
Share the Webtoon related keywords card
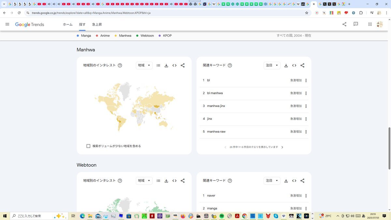302,181
